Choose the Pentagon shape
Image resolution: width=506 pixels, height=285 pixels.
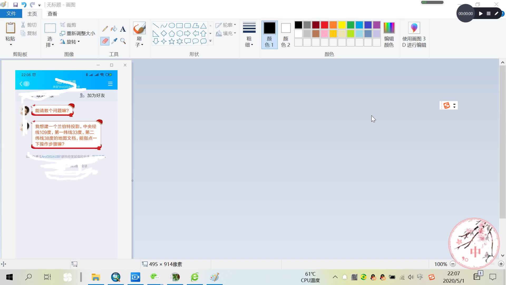[172, 34]
